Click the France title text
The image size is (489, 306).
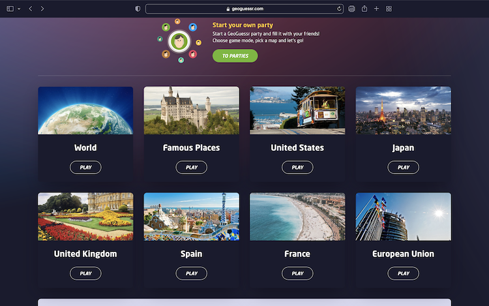[x=297, y=254]
